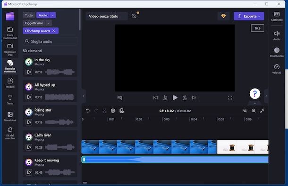Viewport: 288px width, 186px height.
Task: Preview Keep it moving track
Action: pyautogui.click(x=29, y=172)
